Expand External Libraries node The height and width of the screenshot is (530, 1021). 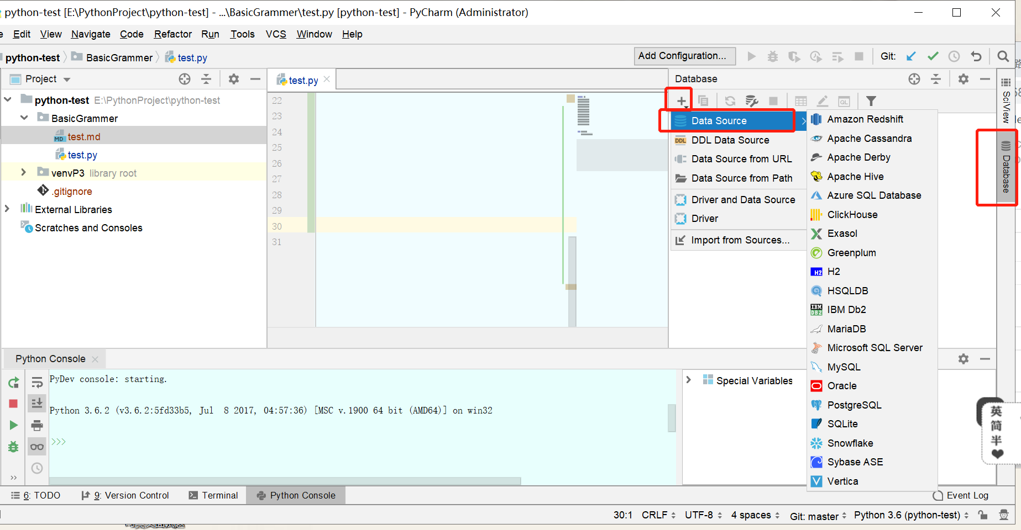tap(7, 209)
